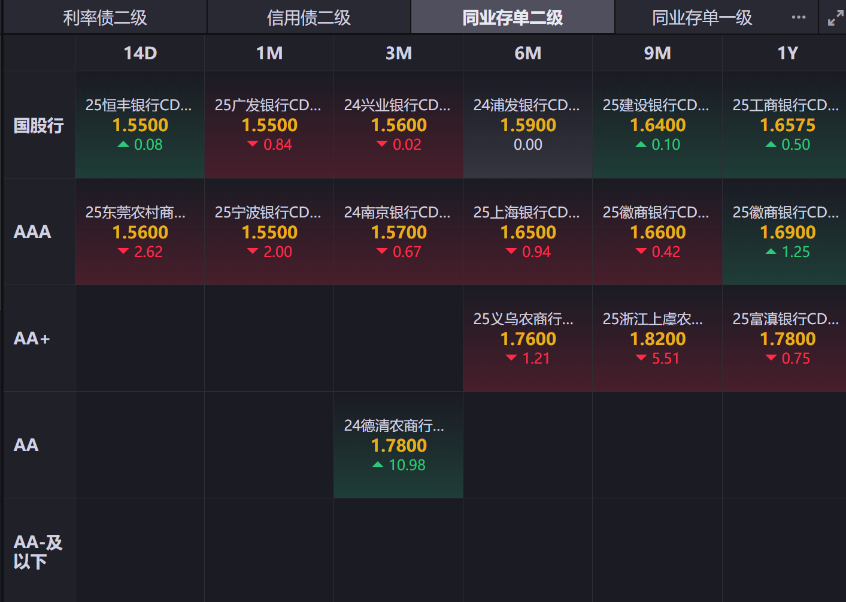This screenshot has width=846, height=602.
Task: Switch to 利率债二级 tab
Action: coord(105,17)
